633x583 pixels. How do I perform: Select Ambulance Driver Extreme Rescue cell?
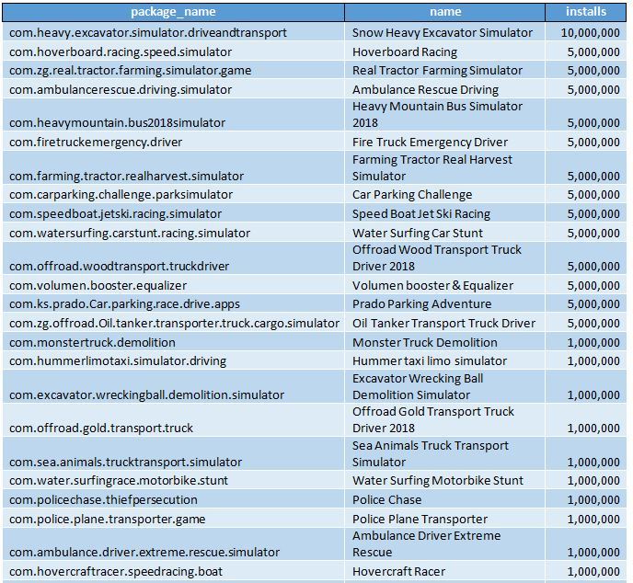[445, 544]
